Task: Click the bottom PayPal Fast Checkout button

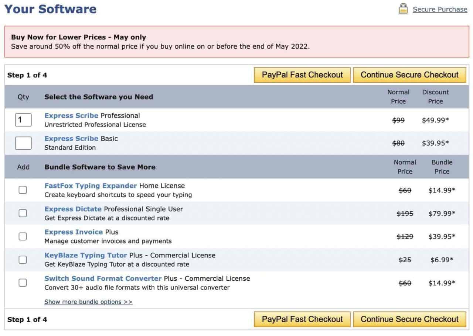Action: (302, 319)
